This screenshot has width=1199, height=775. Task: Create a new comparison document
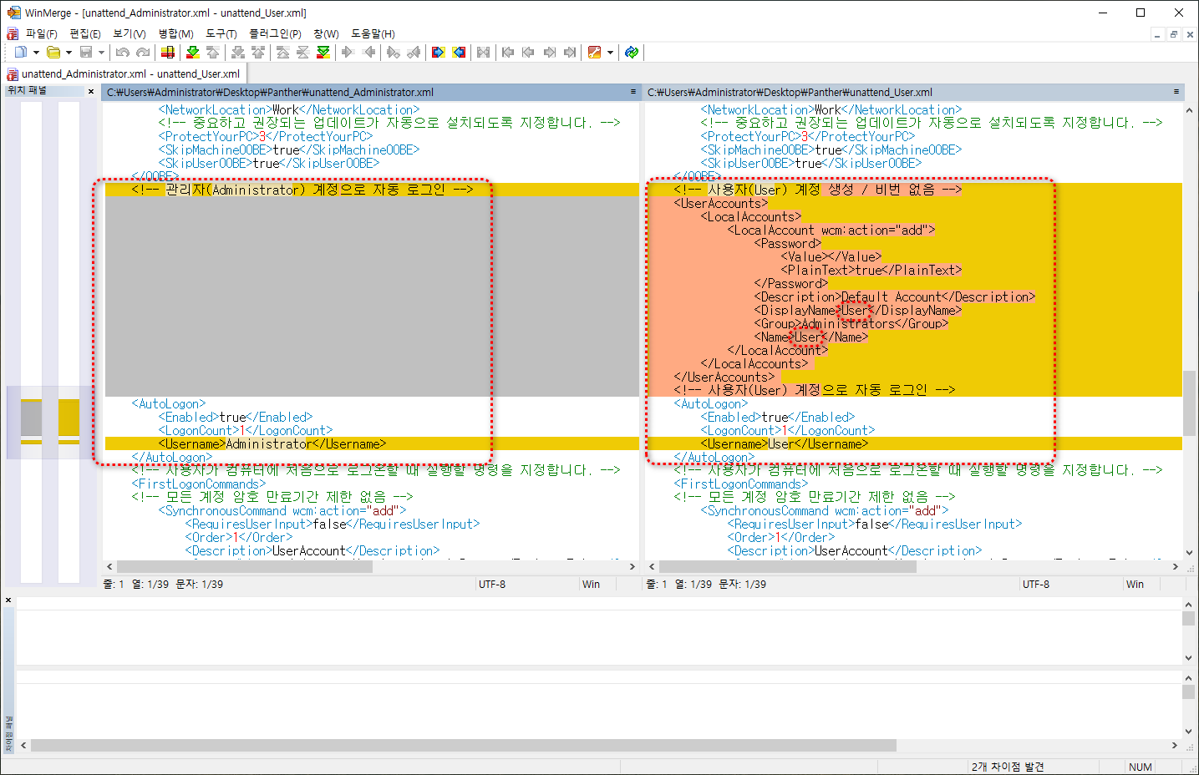pos(21,52)
